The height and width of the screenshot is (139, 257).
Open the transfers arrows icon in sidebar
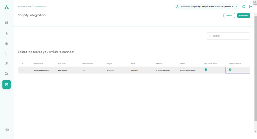pyautogui.click(x=6, y=53)
